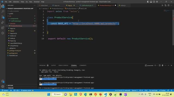
Task: Open Run and Debug view
Action: click(3, 22)
